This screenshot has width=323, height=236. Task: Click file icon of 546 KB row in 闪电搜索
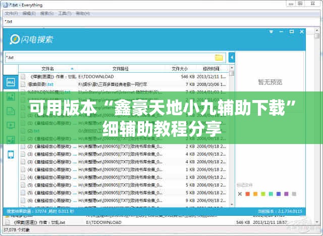tap(23, 76)
